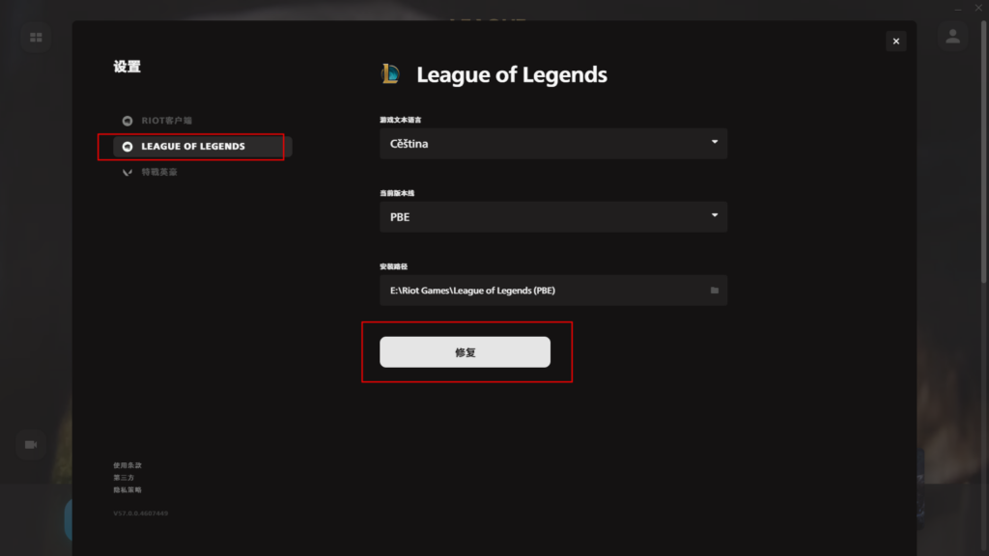This screenshot has width=989, height=556.
Task: Expand the Čeština game text language dropdown
Action: [553, 144]
